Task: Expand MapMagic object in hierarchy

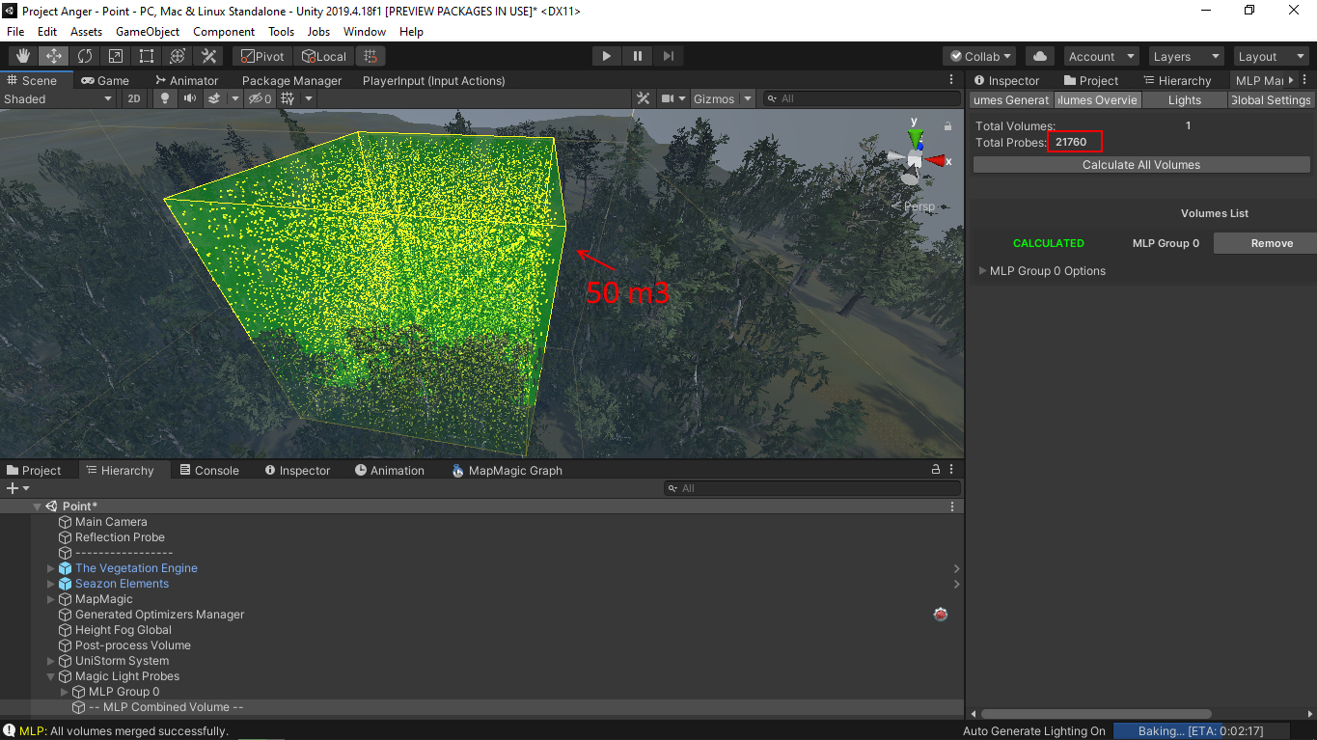Action: (51, 599)
